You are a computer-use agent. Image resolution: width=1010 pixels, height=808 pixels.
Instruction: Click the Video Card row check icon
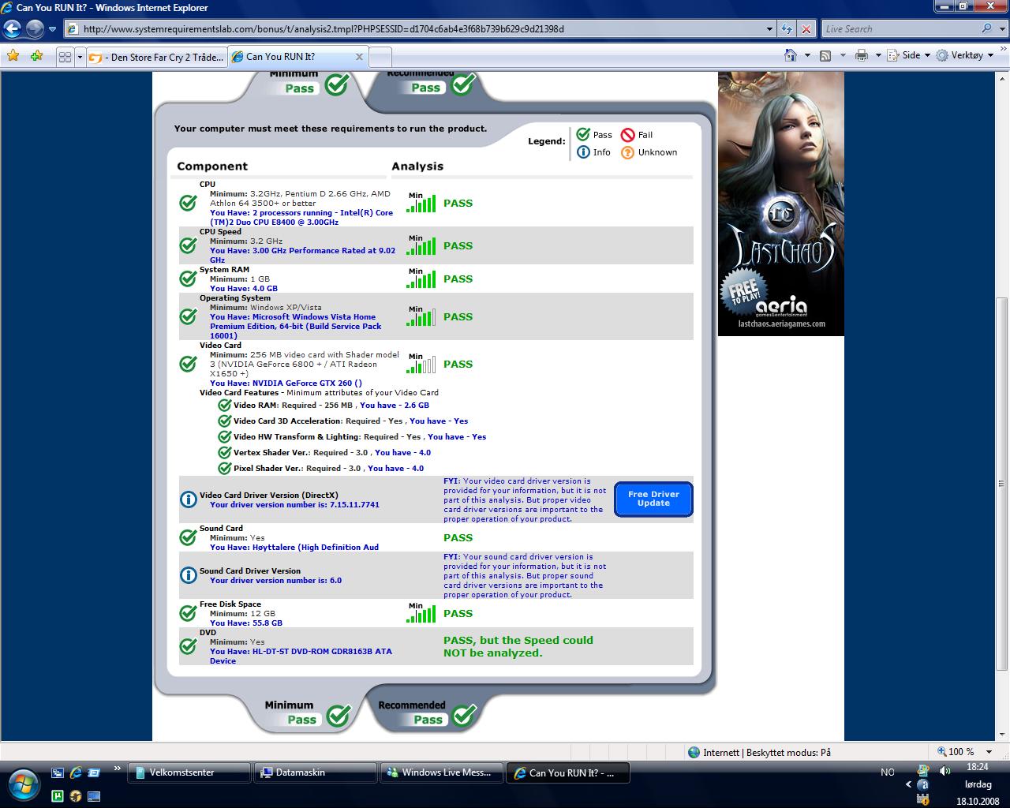[x=188, y=364]
